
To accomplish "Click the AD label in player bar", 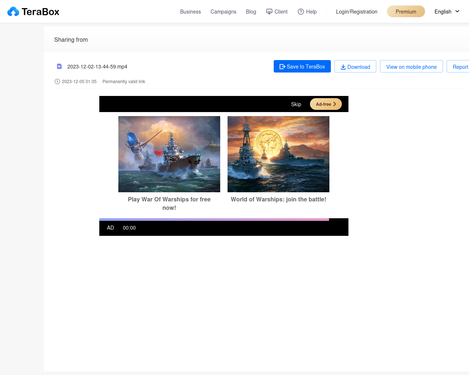I will click(111, 228).
